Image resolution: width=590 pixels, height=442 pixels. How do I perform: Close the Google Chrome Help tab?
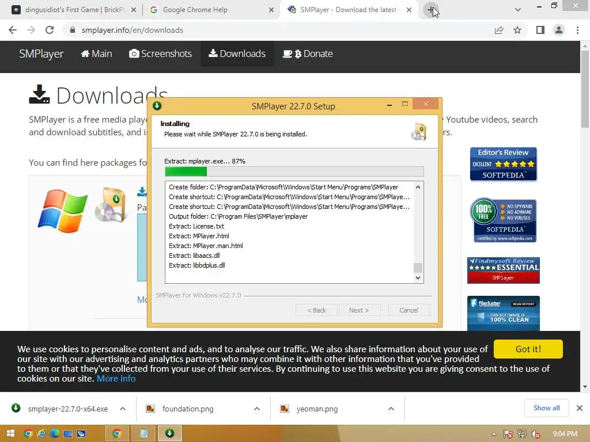point(271,10)
